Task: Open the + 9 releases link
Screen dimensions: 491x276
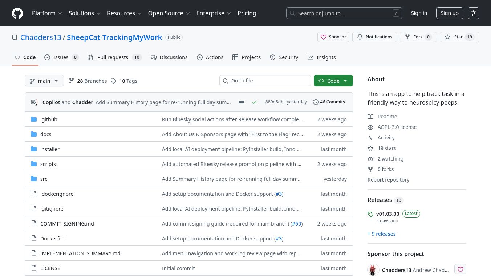Action: [x=381, y=234]
